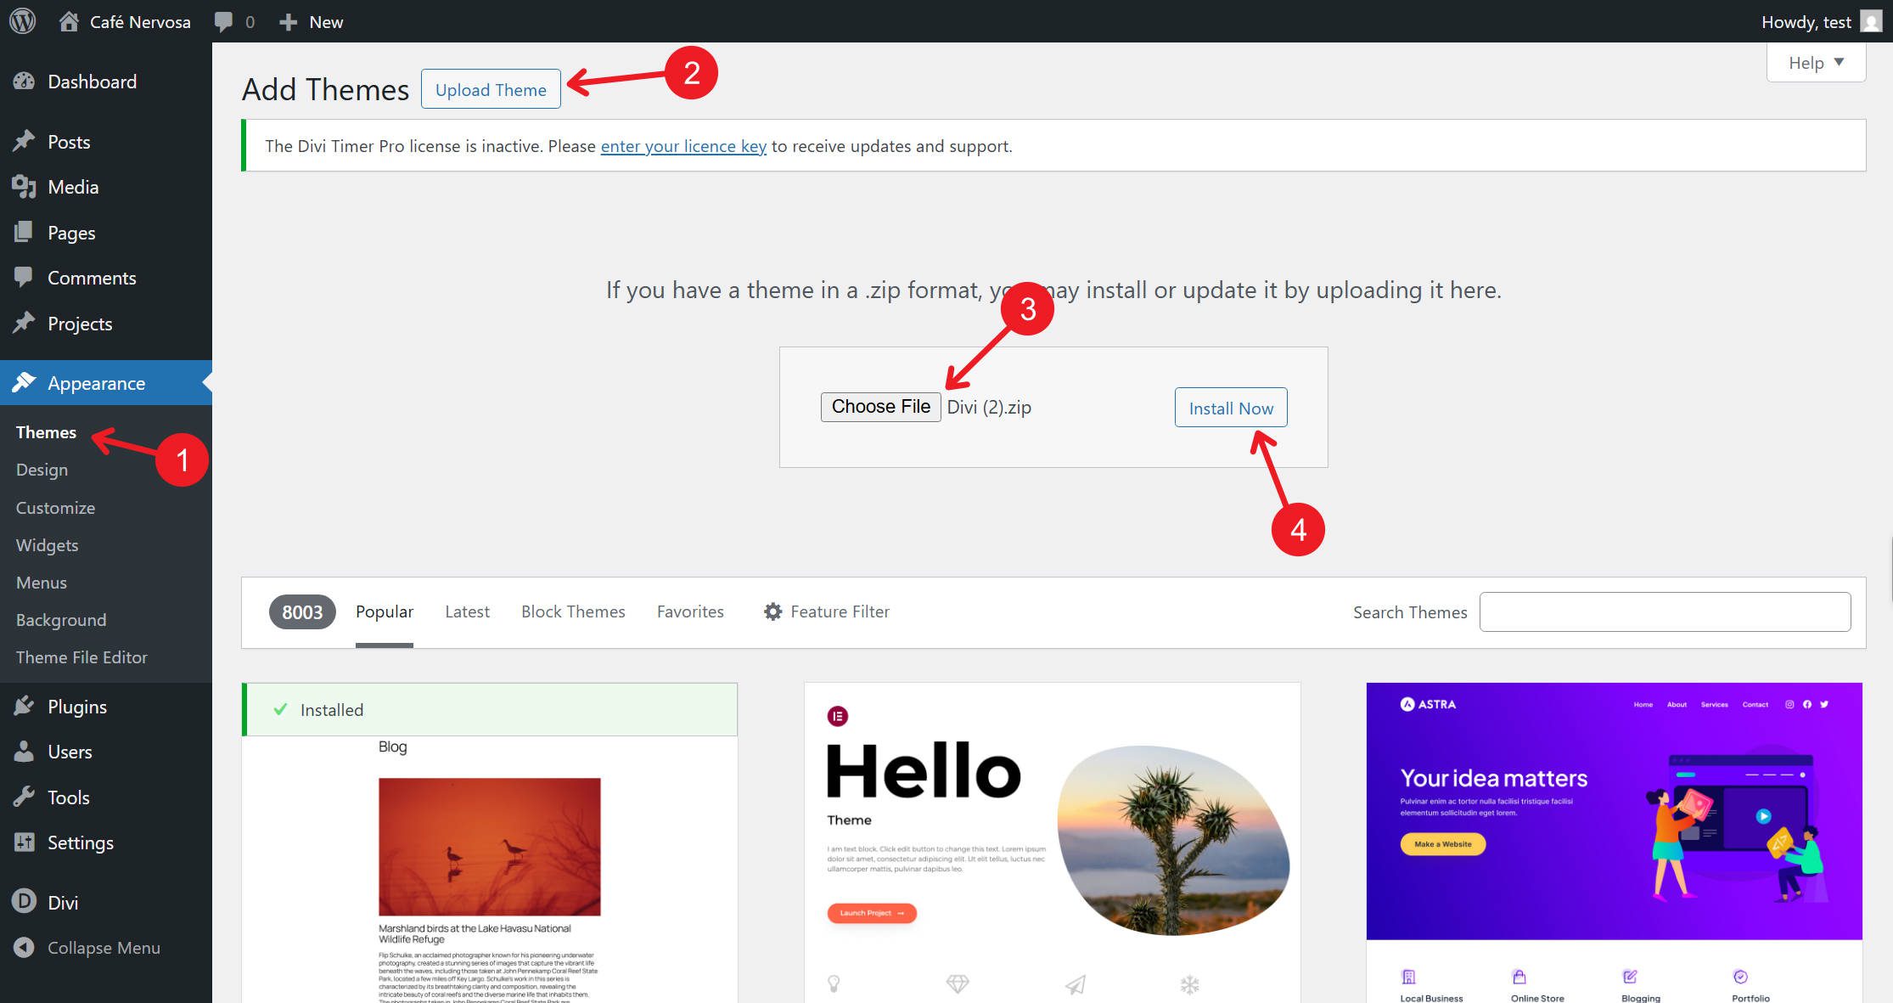
Task: Open the Howdy, test user menu
Action: pyautogui.click(x=1806, y=21)
